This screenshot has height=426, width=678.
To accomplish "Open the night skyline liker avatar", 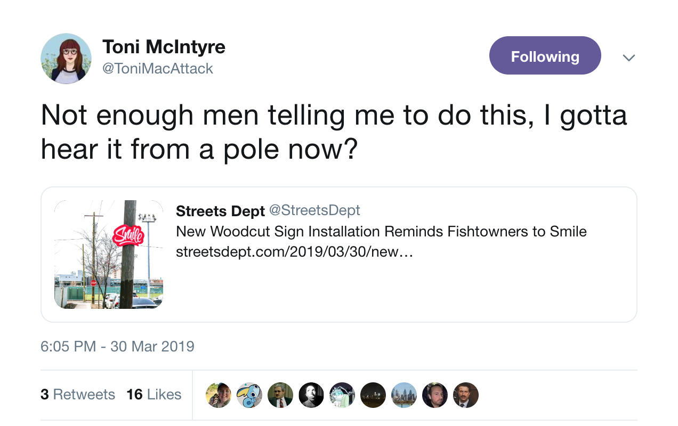I will point(373,395).
